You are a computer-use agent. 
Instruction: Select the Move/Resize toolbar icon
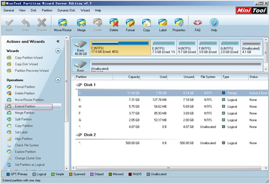(63, 25)
